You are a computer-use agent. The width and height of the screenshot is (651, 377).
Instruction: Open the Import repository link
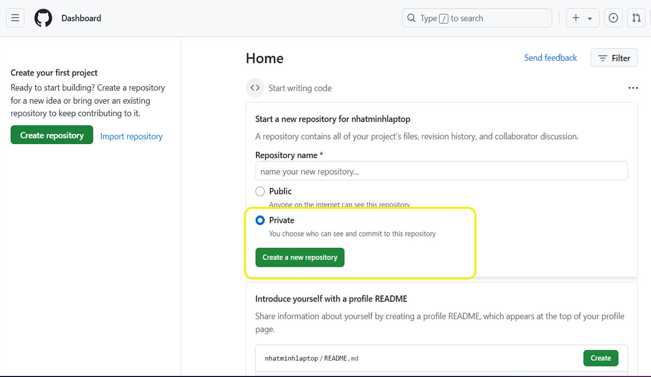132,136
